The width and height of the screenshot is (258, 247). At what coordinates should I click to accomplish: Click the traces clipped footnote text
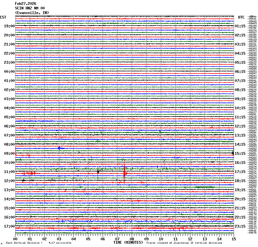tap(184, 243)
